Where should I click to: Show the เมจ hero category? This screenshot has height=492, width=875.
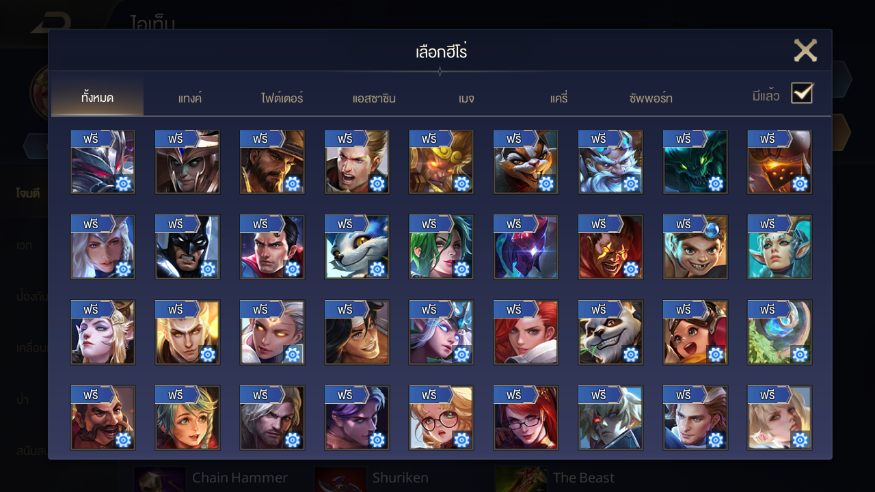[x=466, y=98]
